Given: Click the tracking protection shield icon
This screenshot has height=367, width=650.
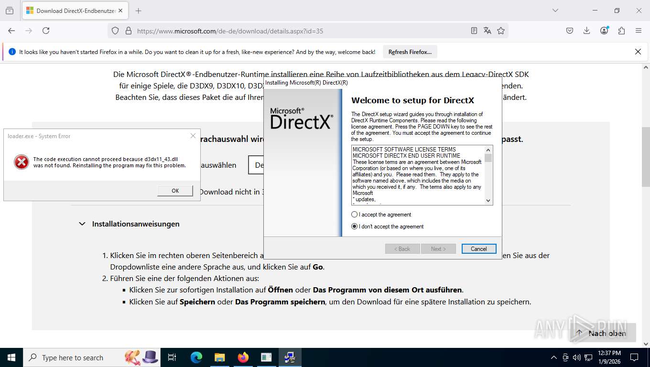Looking at the screenshot, I should click(115, 31).
